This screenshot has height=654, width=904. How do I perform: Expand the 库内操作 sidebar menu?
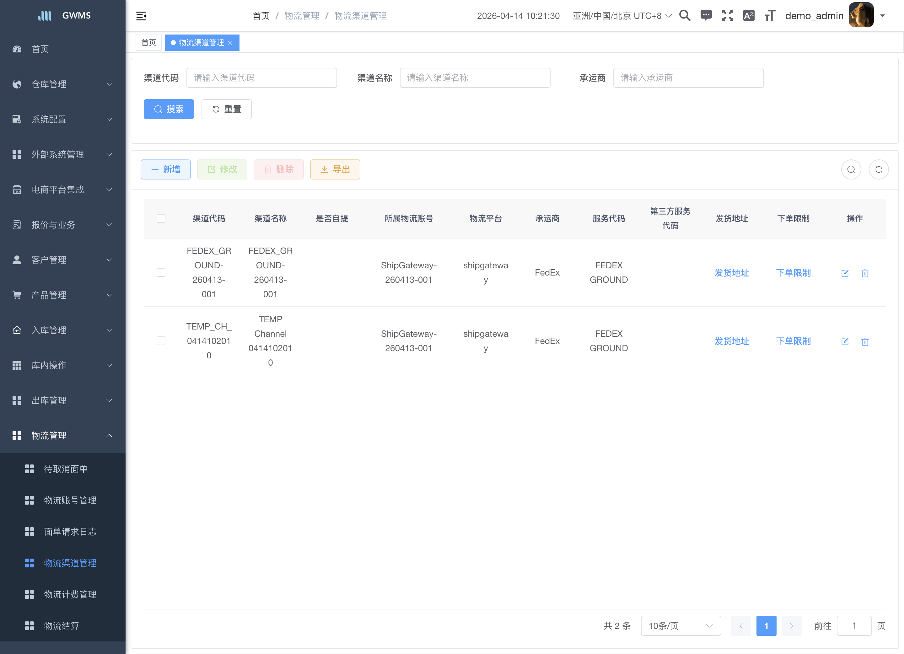point(63,365)
